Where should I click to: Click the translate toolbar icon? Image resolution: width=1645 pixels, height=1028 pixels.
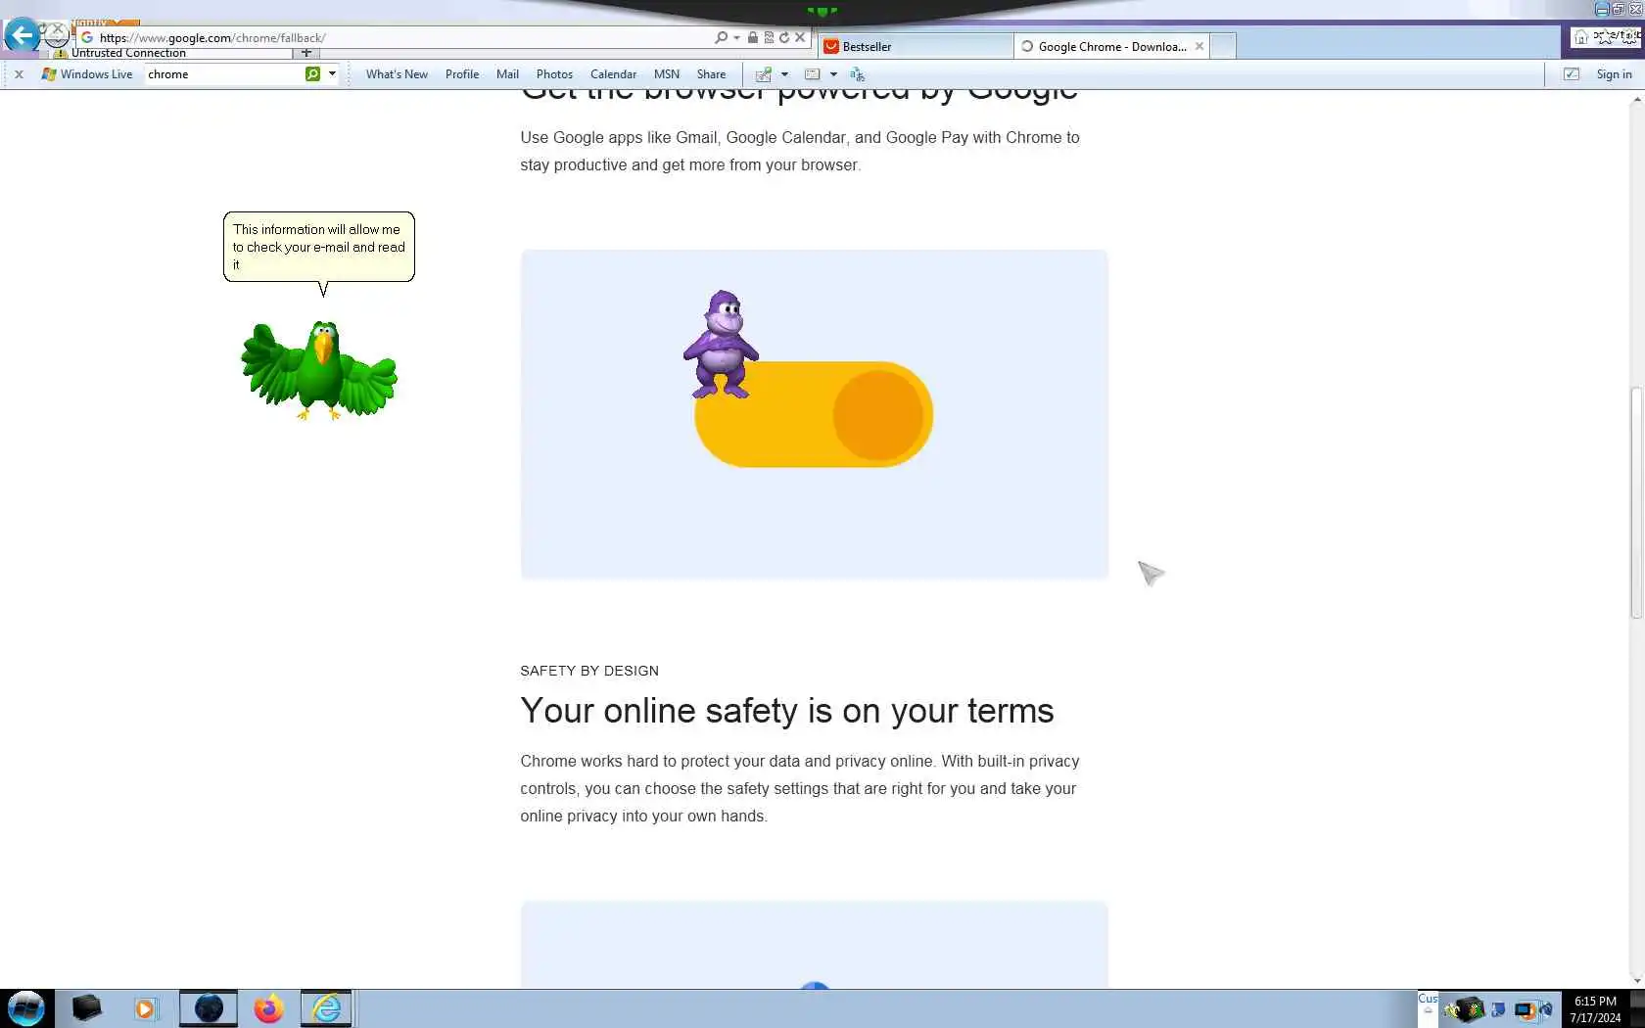(857, 74)
